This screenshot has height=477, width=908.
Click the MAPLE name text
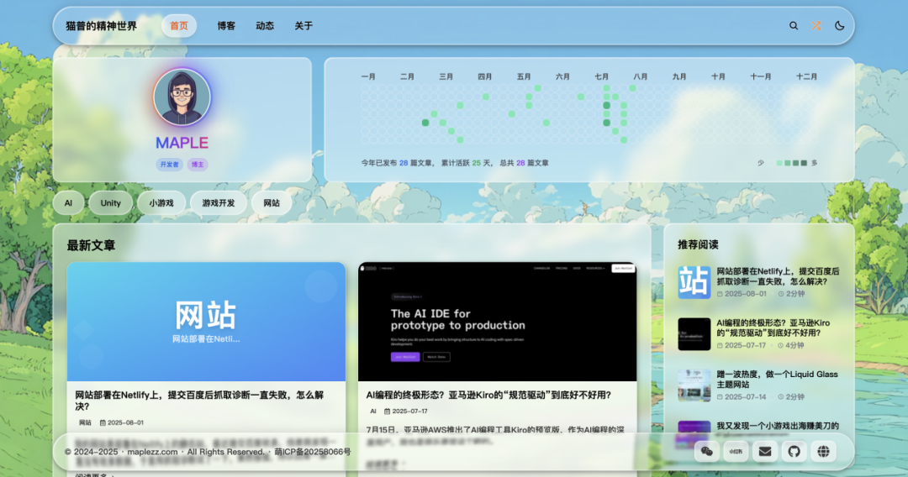182,143
